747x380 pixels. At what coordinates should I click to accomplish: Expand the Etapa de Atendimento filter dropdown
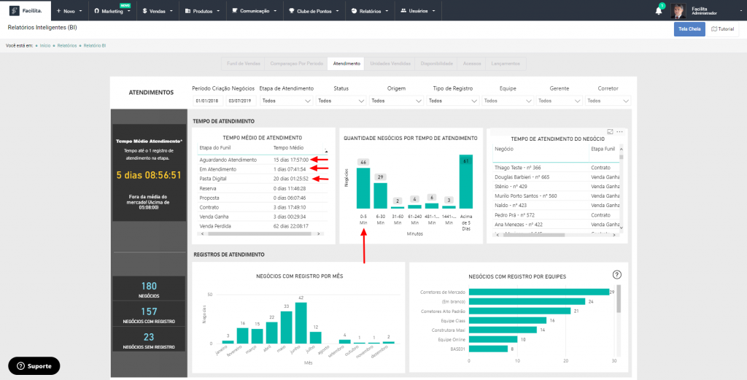286,101
